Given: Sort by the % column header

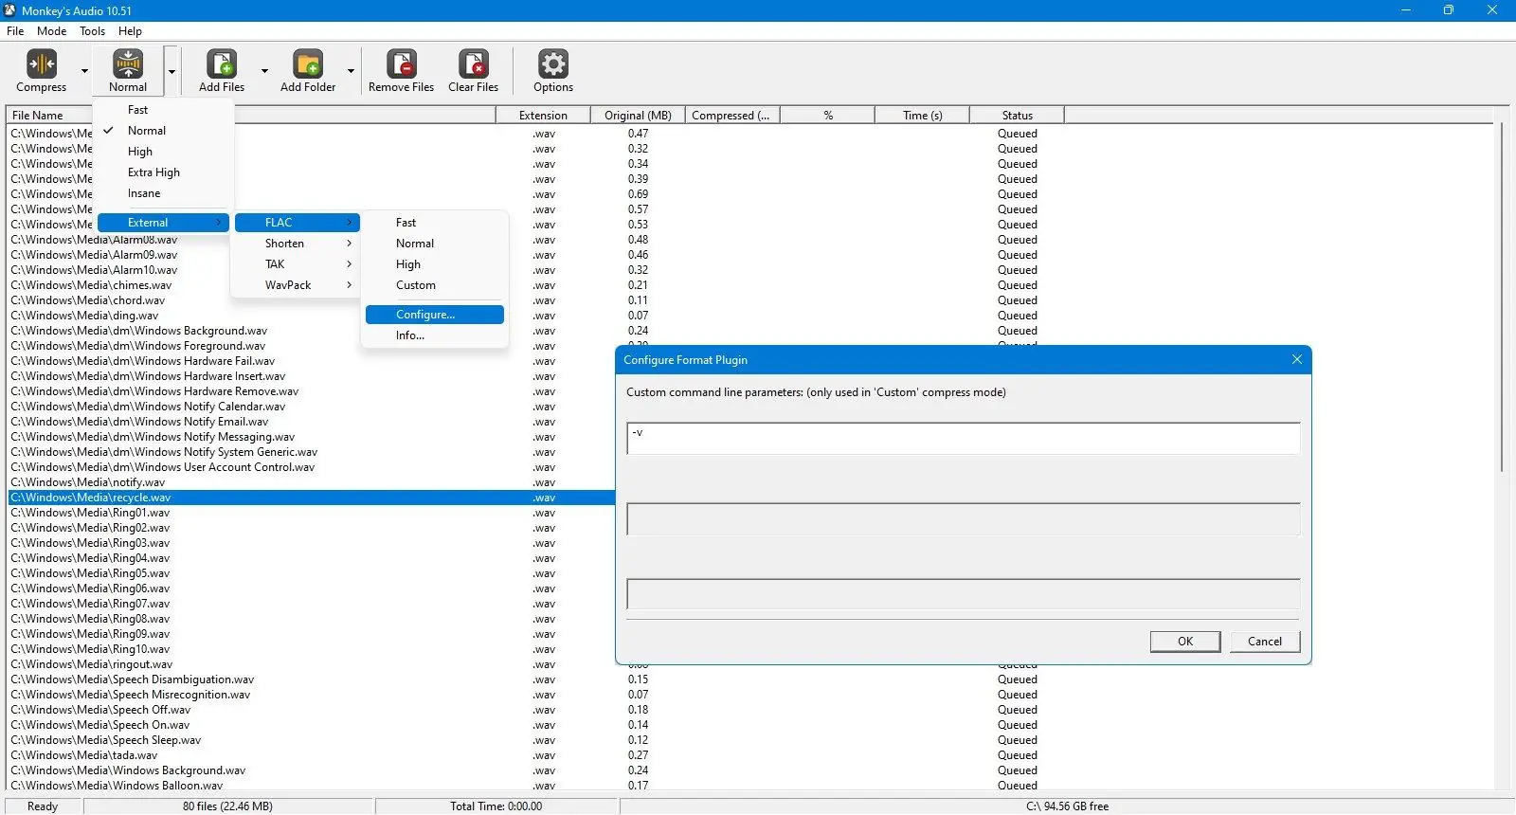Looking at the screenshot, I should [x=827, y=116].
